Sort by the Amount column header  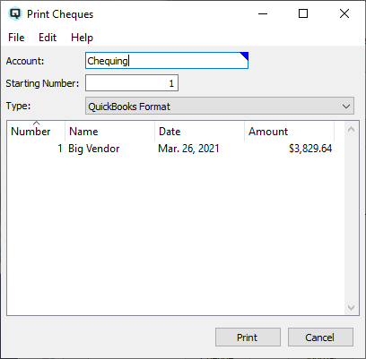(x=290, y=132)
